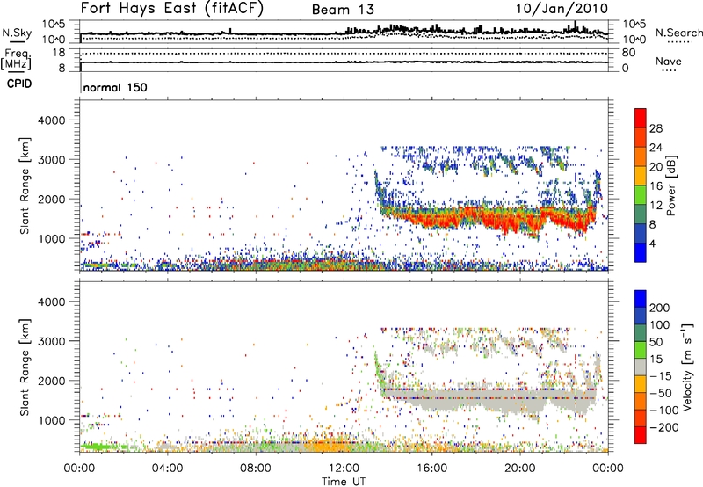Click the "Time UT" axis title
The image size is (703, 487).
click(x=344, y=482)
